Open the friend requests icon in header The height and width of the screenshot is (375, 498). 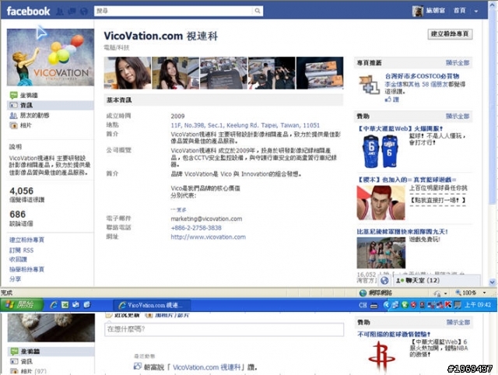[x=60, y=12]
